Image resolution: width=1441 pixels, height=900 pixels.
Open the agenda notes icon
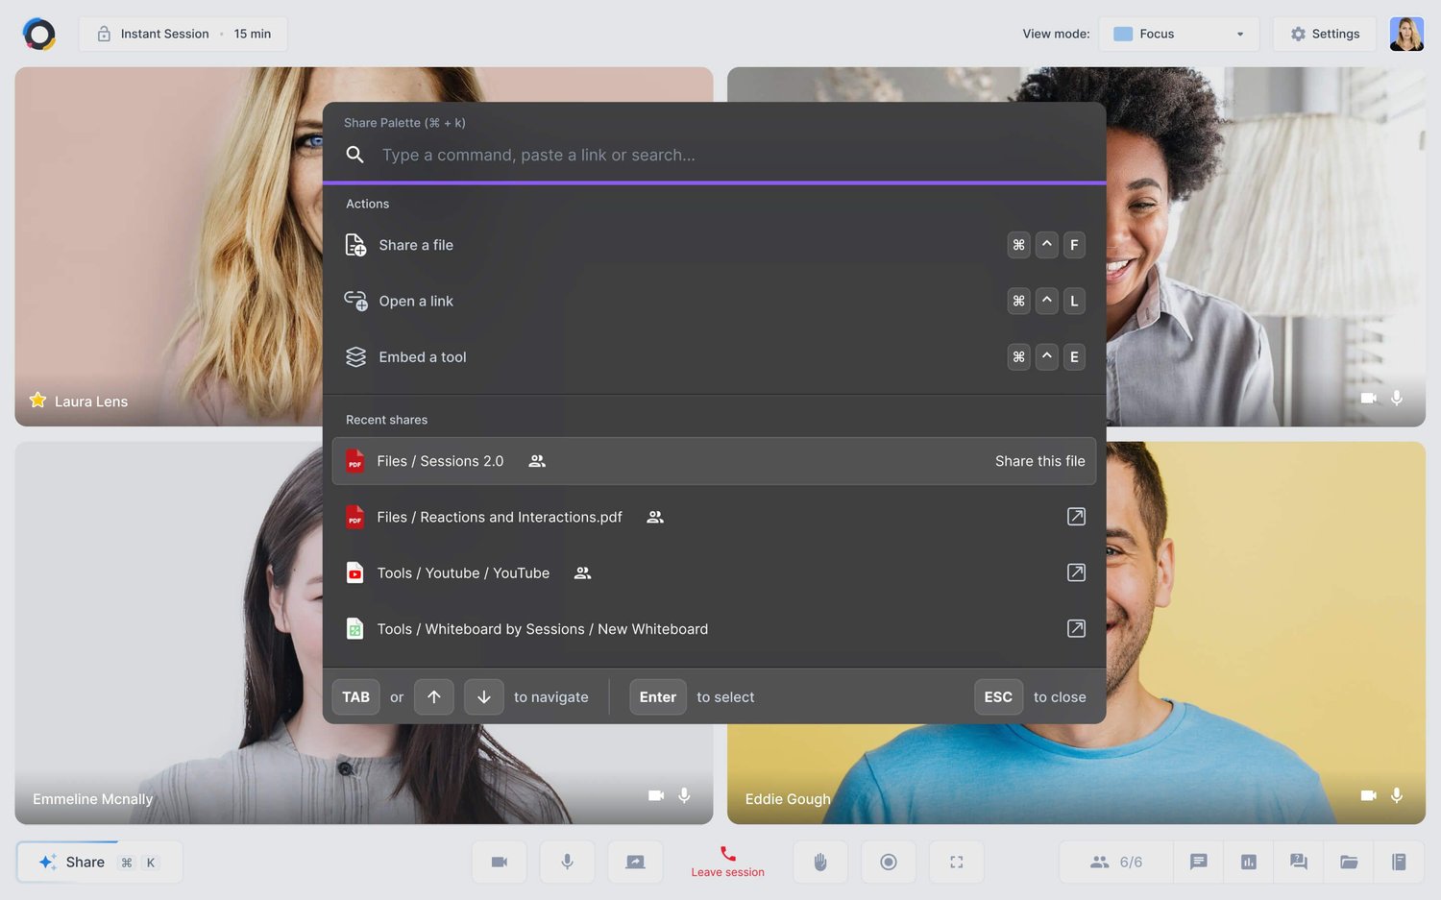1399,862
